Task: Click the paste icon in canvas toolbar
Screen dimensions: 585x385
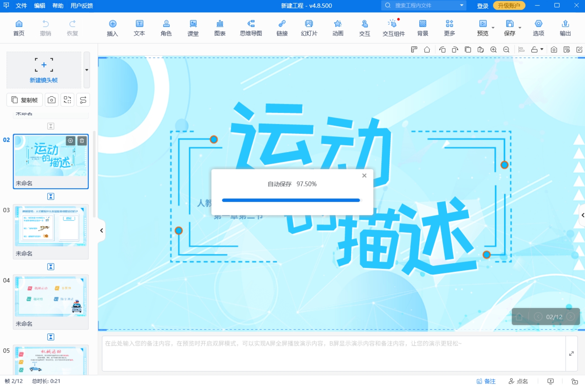Action: [481, 49]
